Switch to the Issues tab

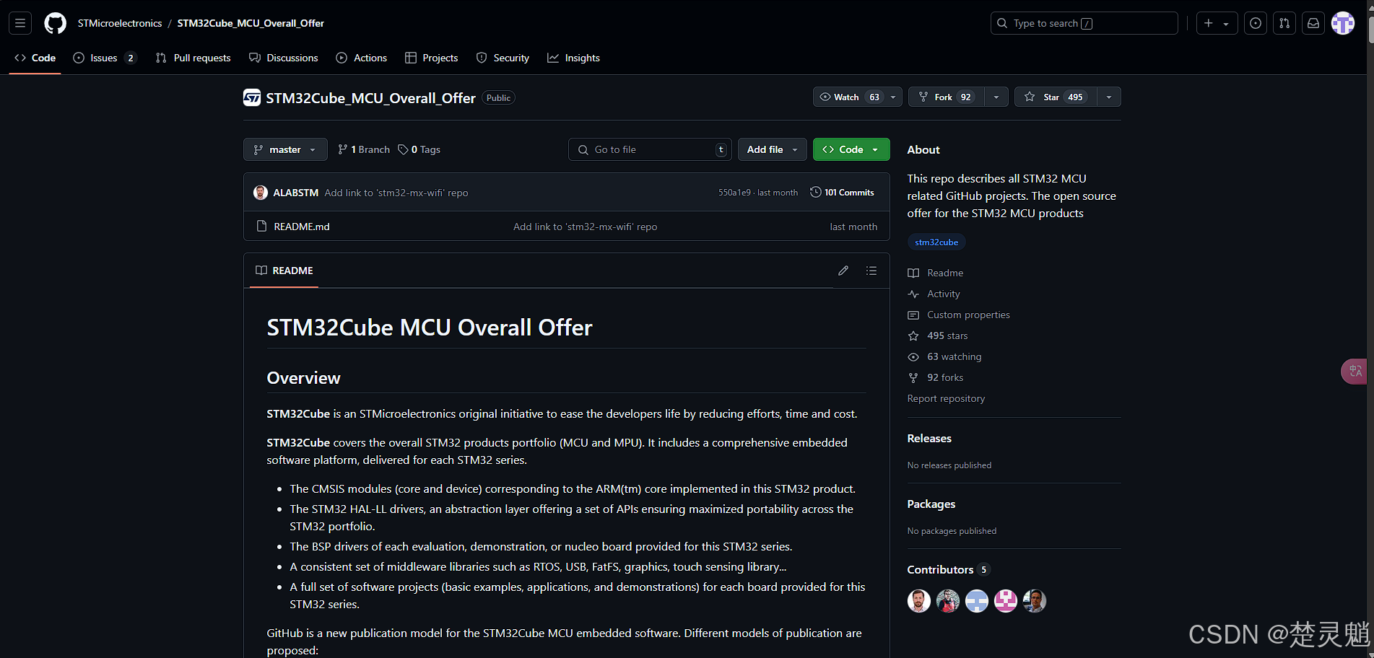click(104, 58)
